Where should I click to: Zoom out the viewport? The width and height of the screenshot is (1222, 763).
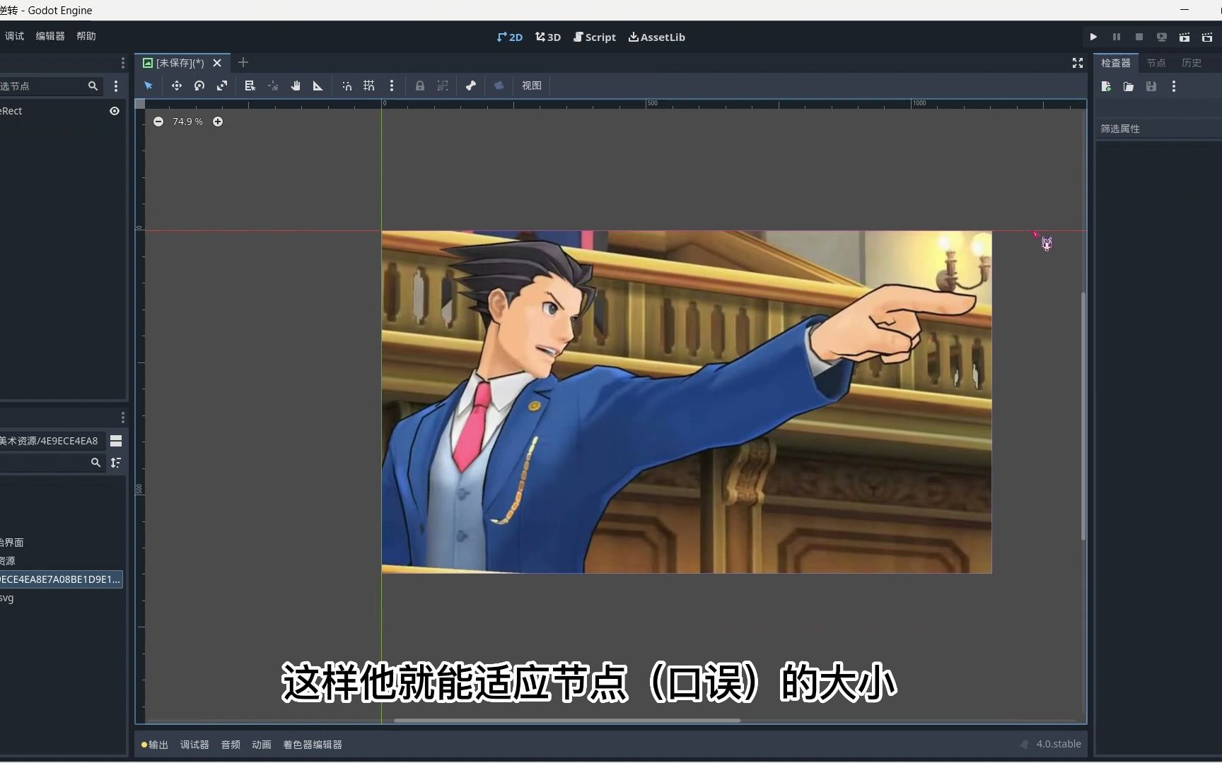(x=158, y=122)
